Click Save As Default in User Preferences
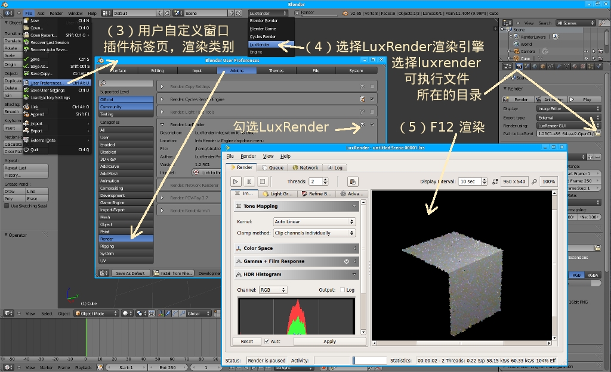 click(x=129, y=273)
